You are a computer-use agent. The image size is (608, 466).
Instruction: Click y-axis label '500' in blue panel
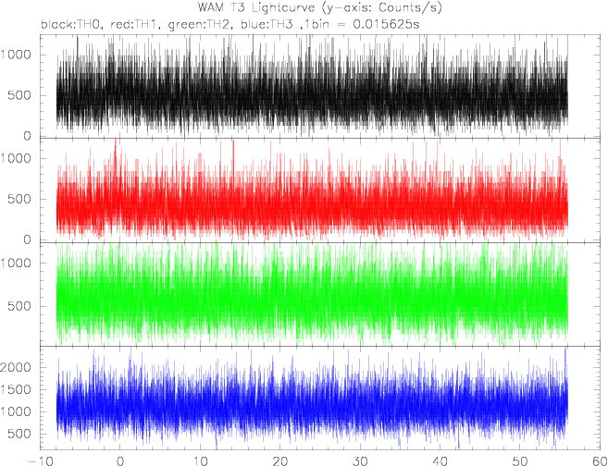(x=19, y=434)
